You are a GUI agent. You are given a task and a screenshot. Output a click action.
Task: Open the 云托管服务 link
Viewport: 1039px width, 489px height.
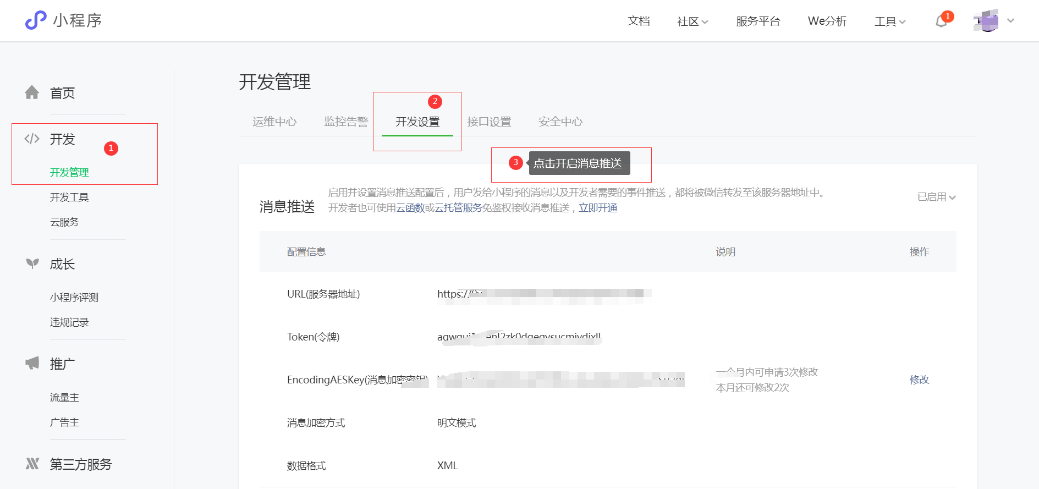click(x=458, y=208)
